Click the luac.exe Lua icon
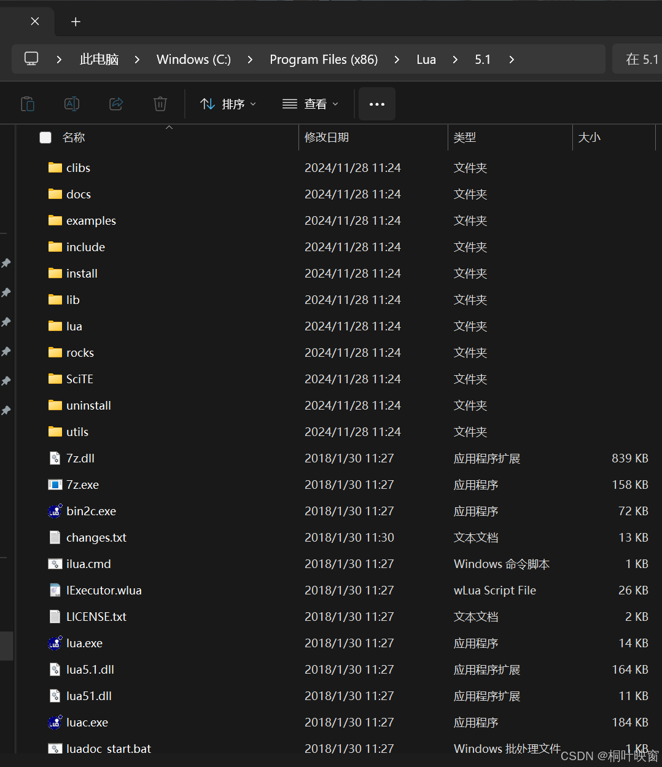Image resolution: width=662 pixels, height=767 pixels. (55, 722)
